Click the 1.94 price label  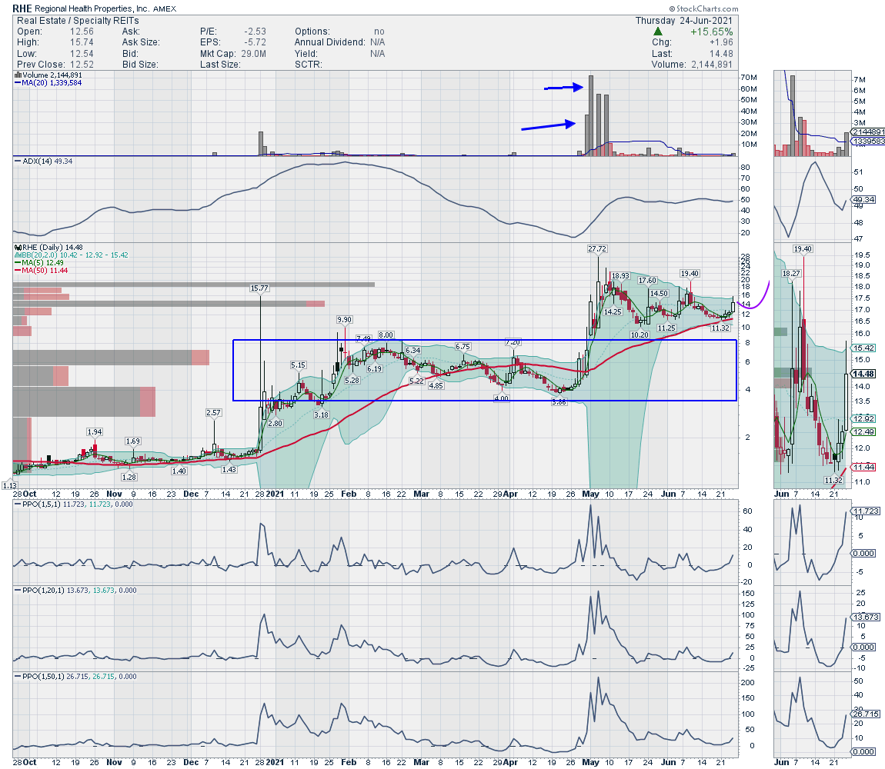[94, 431]
